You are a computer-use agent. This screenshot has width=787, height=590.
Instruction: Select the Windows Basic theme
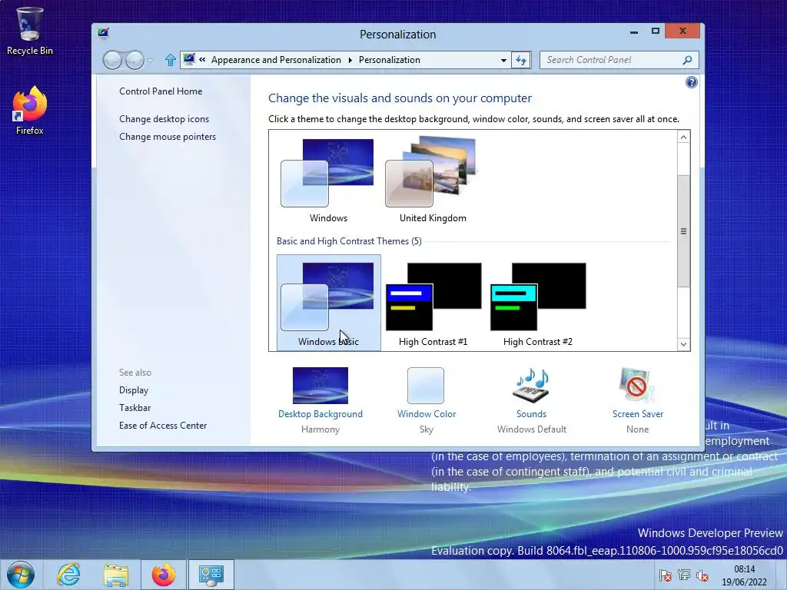click(328, 303)
